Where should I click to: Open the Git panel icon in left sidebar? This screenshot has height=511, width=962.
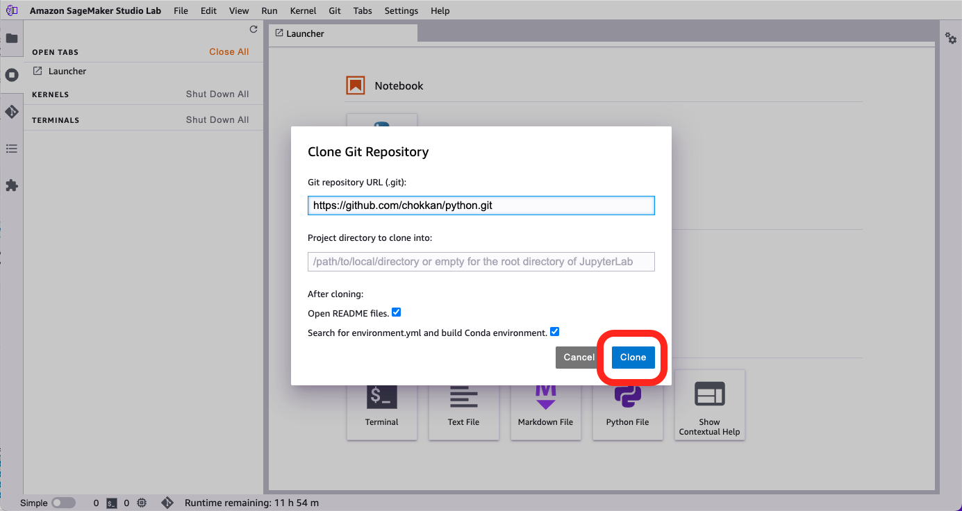(x=12, y=112)
